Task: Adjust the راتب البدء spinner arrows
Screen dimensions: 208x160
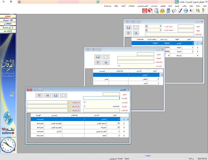Action: pyautogui.click(x=146, y=26)
